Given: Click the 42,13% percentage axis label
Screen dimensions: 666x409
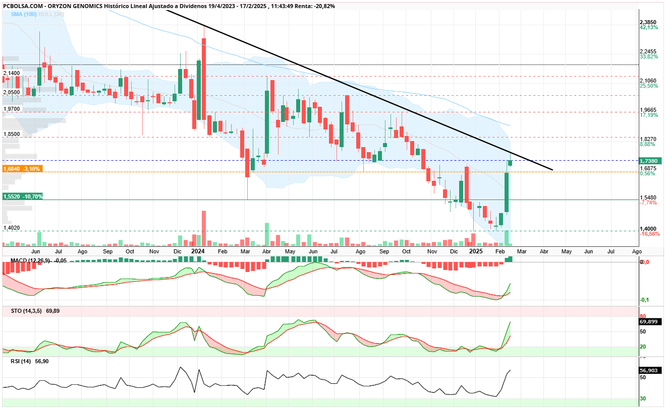Looking at the screenshot, I should [x=648, y=28].
